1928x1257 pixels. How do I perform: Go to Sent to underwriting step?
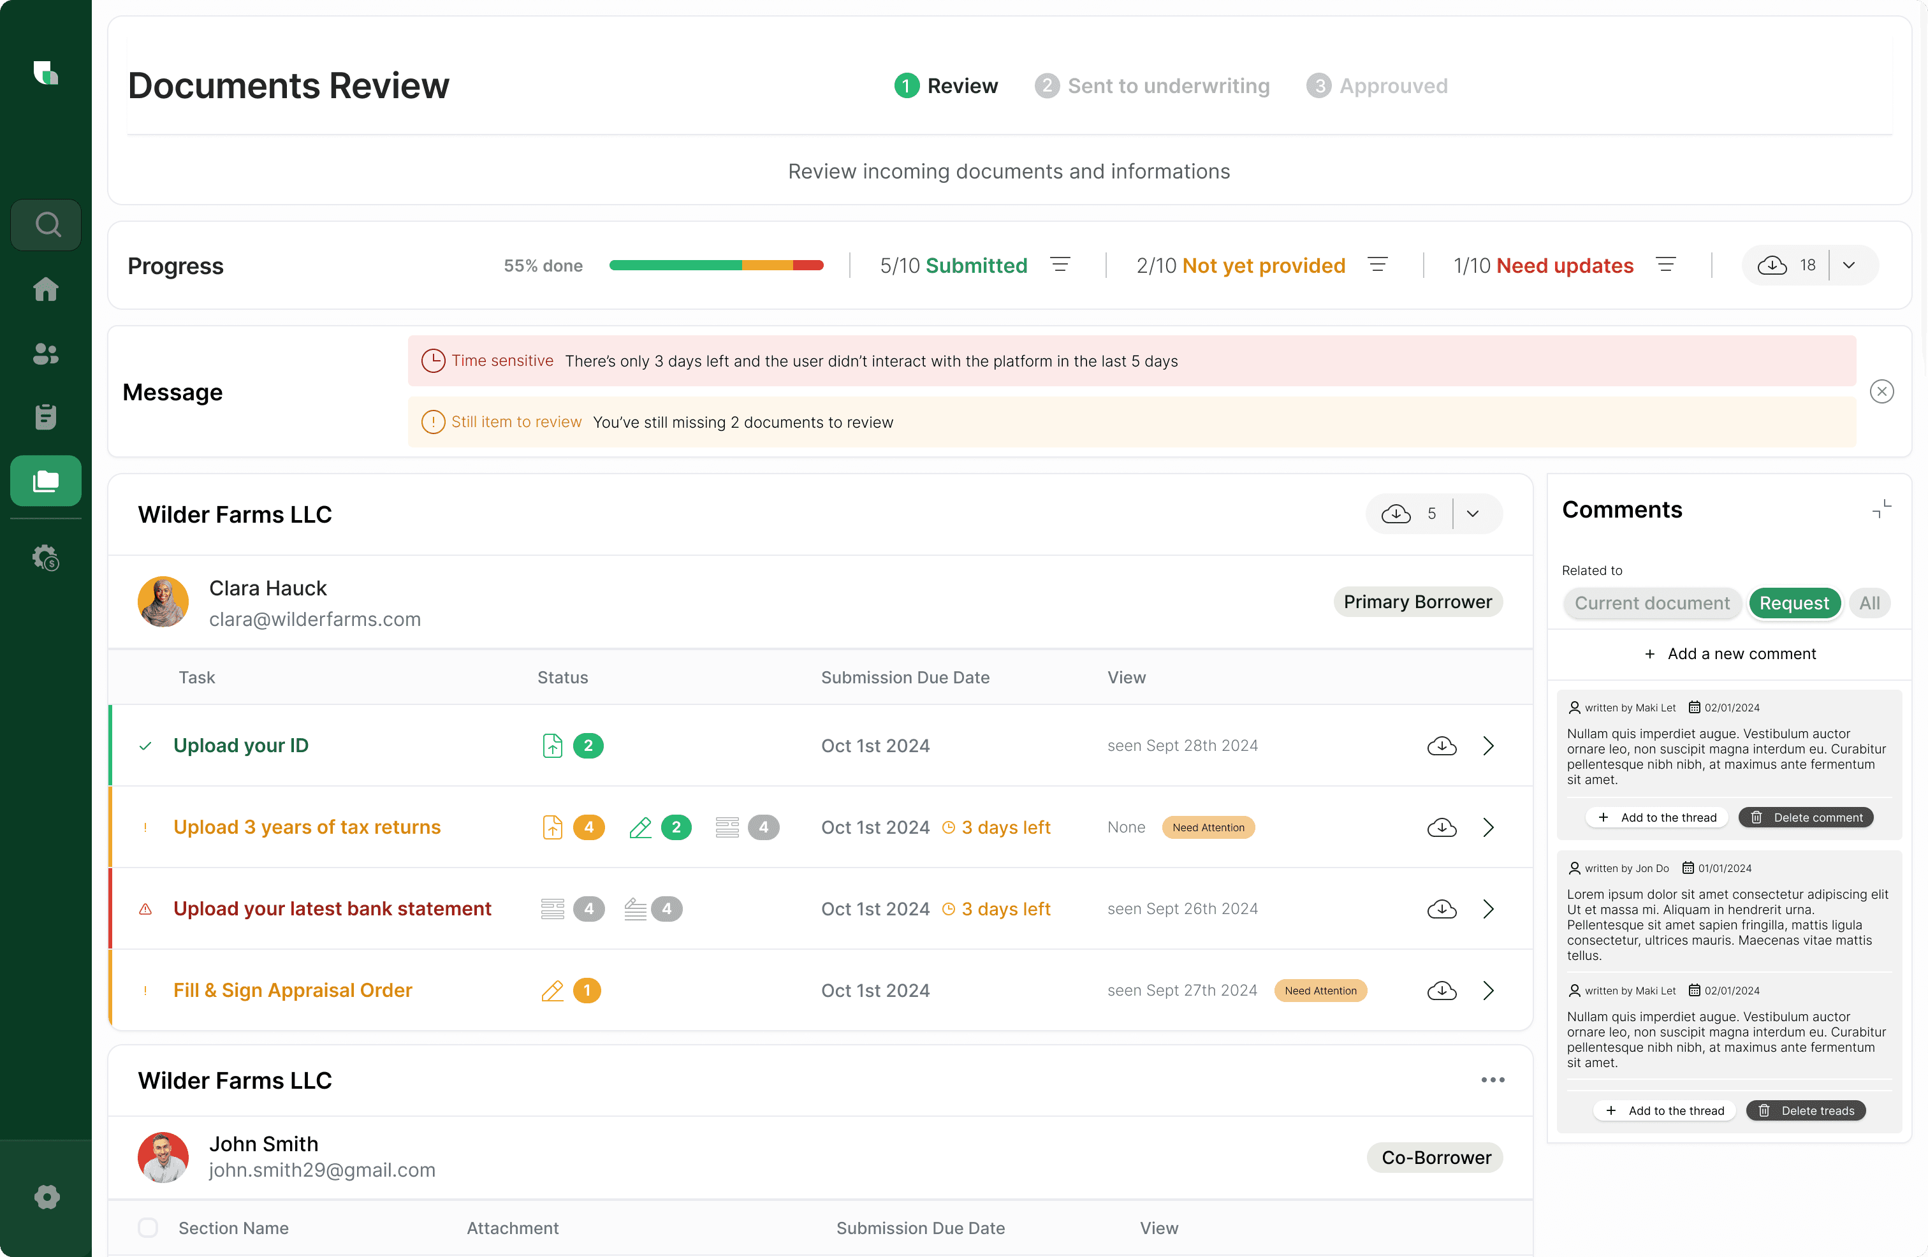[x=1152, y=86]
